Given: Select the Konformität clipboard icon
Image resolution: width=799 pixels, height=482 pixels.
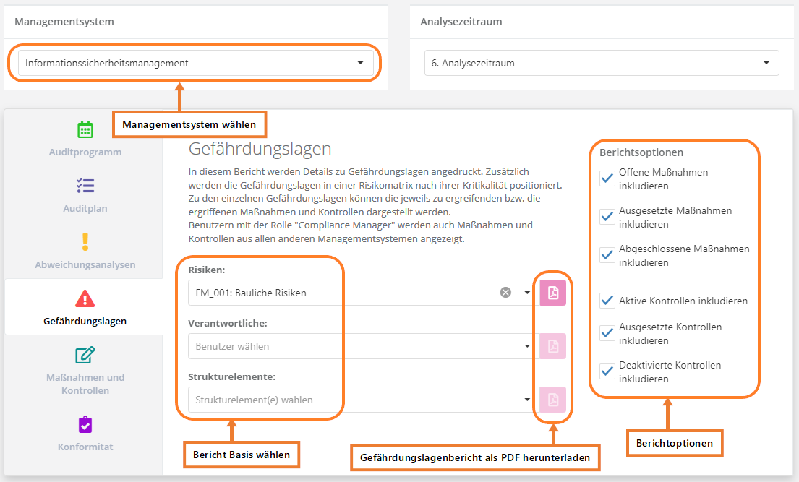Looking at the screenshot, I should 85,424.
